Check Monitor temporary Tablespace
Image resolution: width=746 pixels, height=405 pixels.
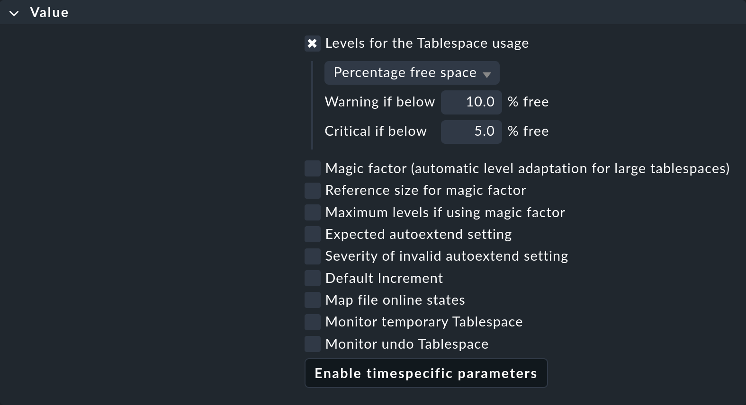(312, 322)
